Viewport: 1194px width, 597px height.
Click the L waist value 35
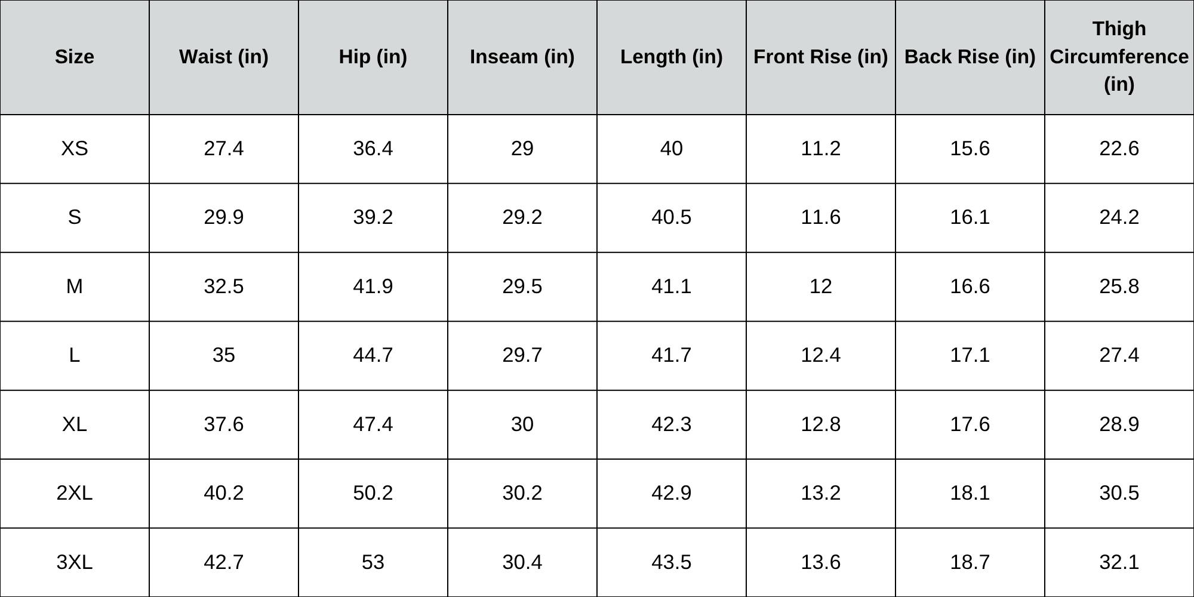click(223, 355)
